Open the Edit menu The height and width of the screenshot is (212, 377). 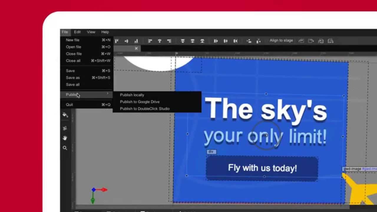pyautogui.click(x=77, y=32)
